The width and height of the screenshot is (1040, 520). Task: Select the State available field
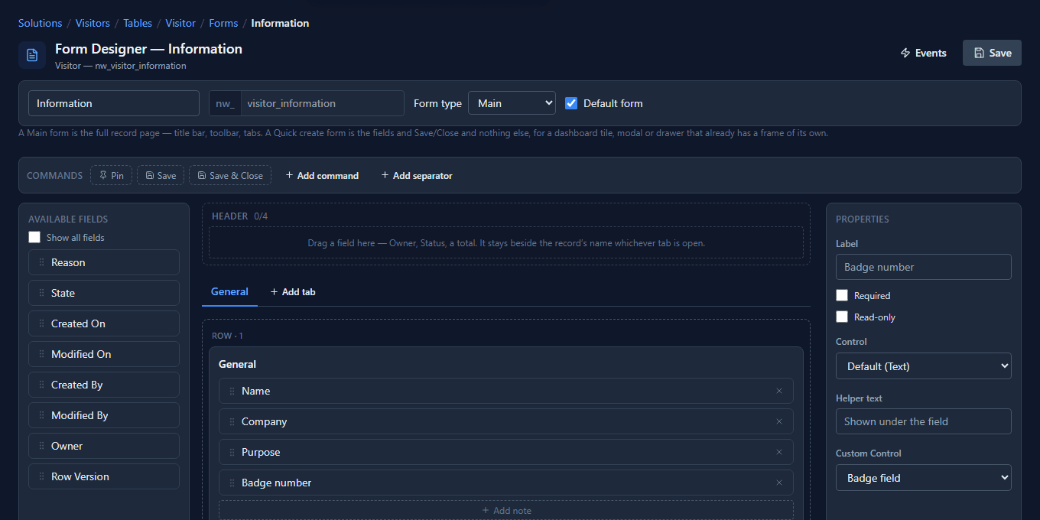coord(104,293)
